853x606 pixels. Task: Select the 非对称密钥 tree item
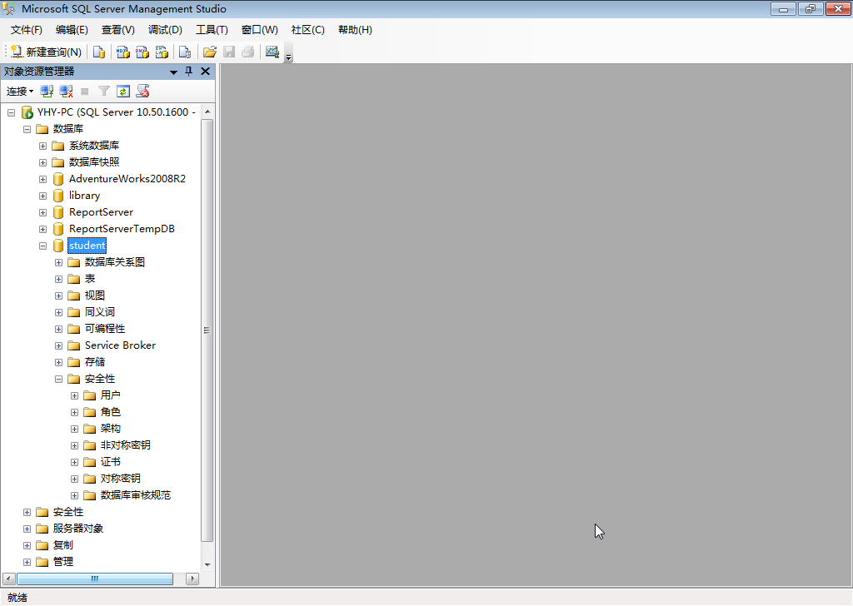point(126,445)
